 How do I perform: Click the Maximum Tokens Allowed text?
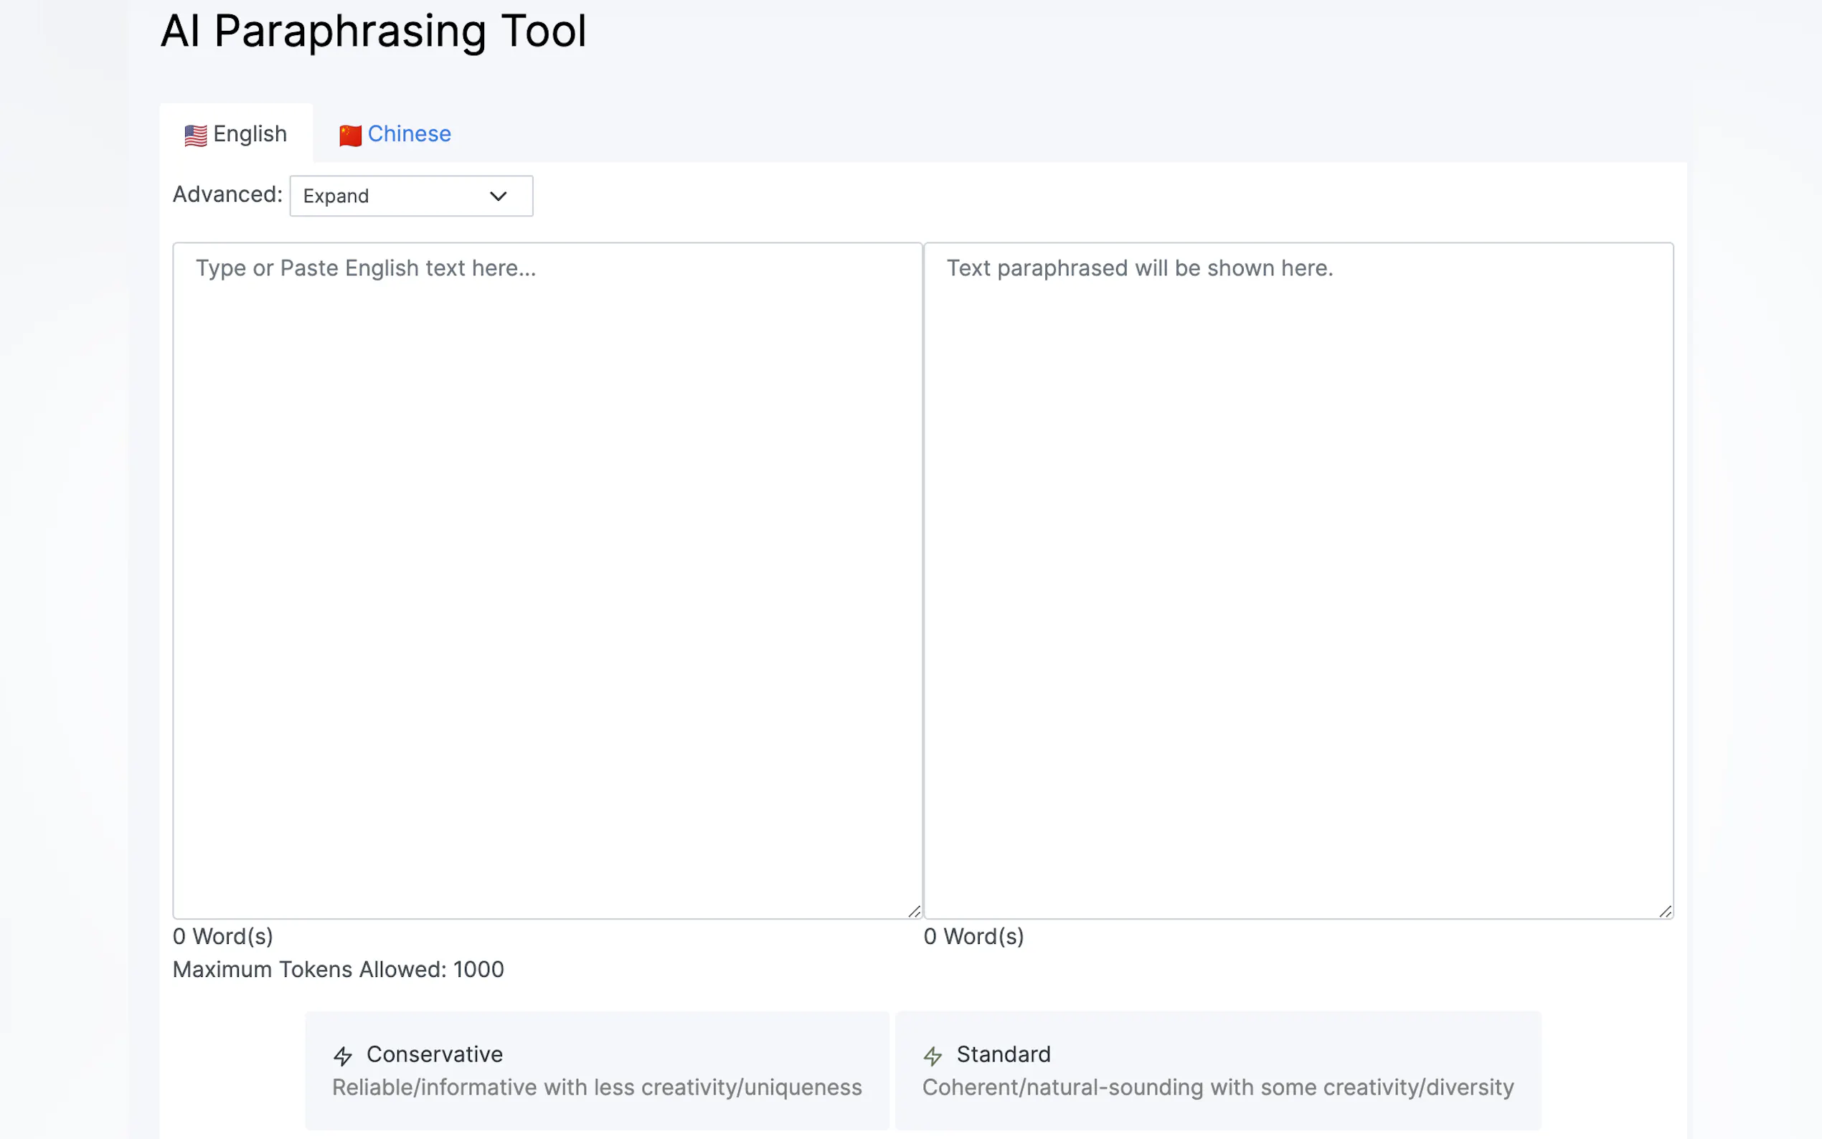(338, 970)
